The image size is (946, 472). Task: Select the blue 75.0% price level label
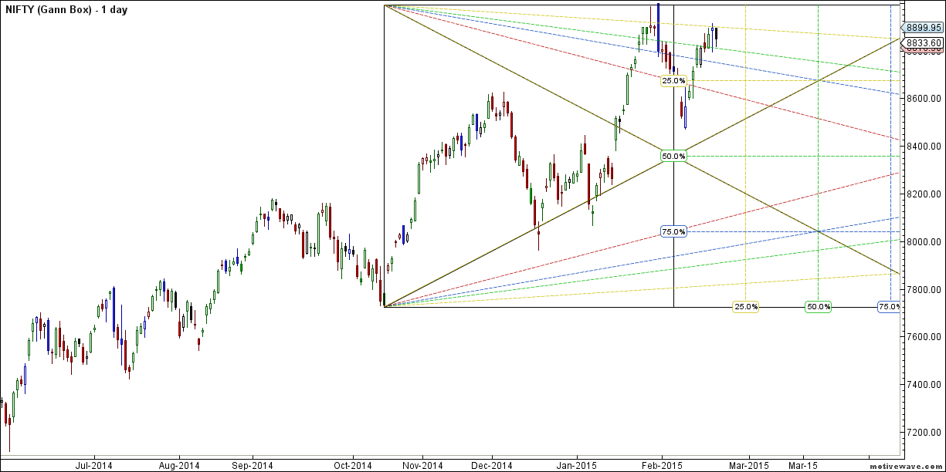click(673, 231)
